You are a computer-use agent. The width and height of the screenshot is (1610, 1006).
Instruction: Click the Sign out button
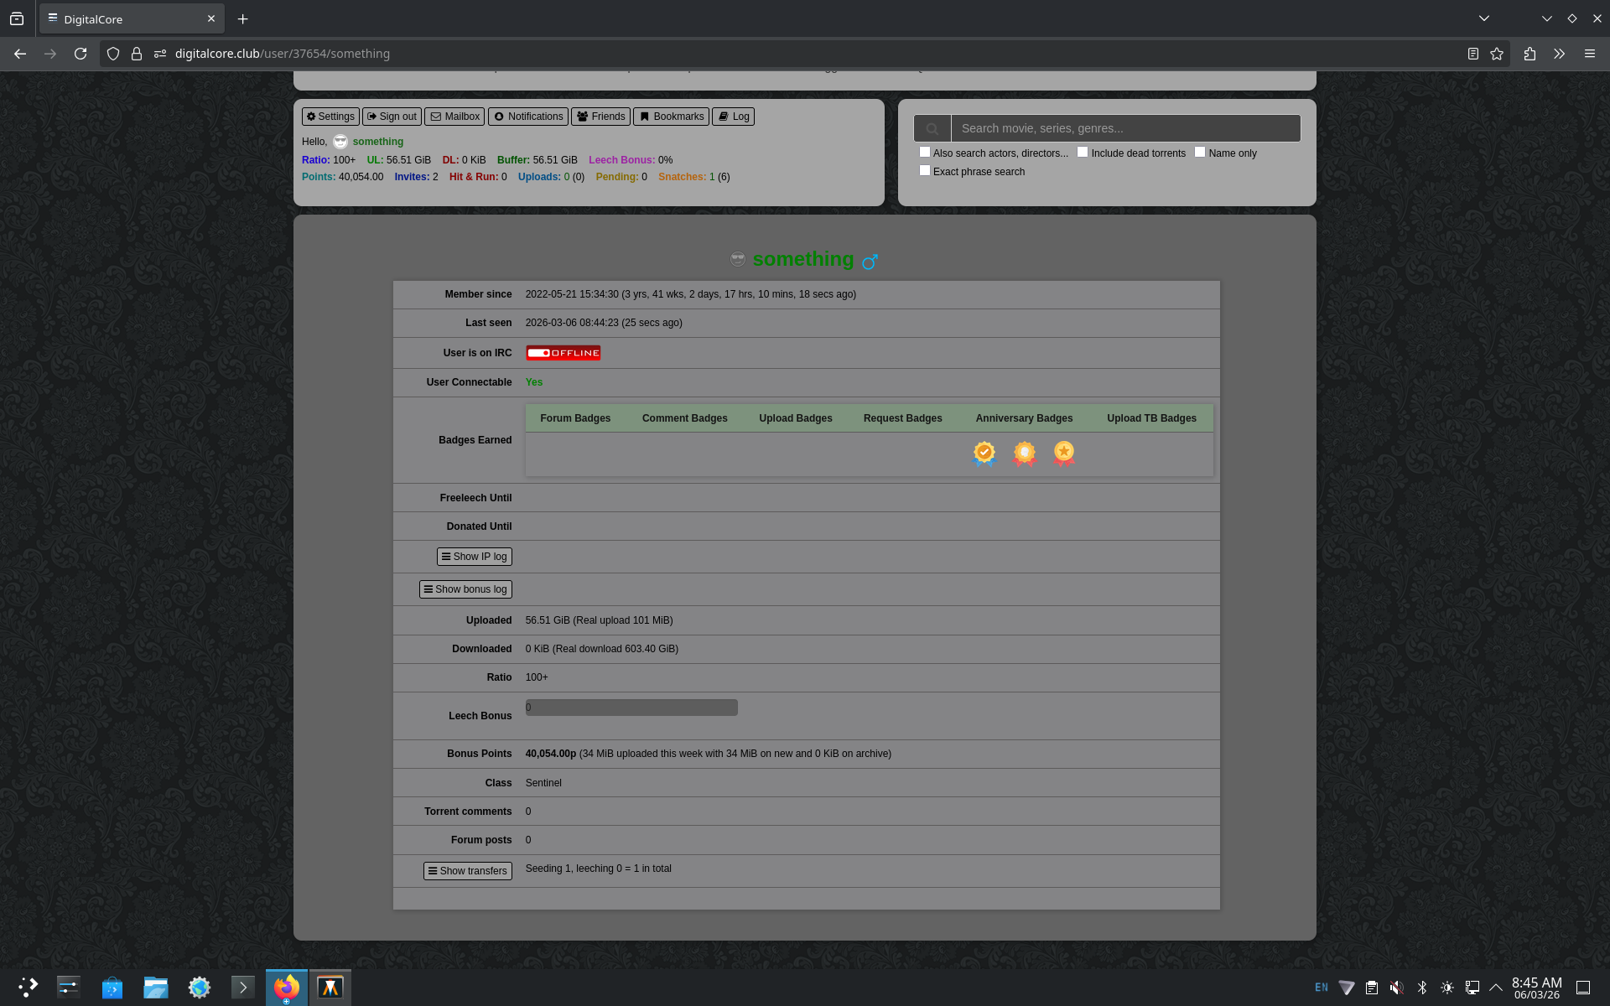(392, 117)
